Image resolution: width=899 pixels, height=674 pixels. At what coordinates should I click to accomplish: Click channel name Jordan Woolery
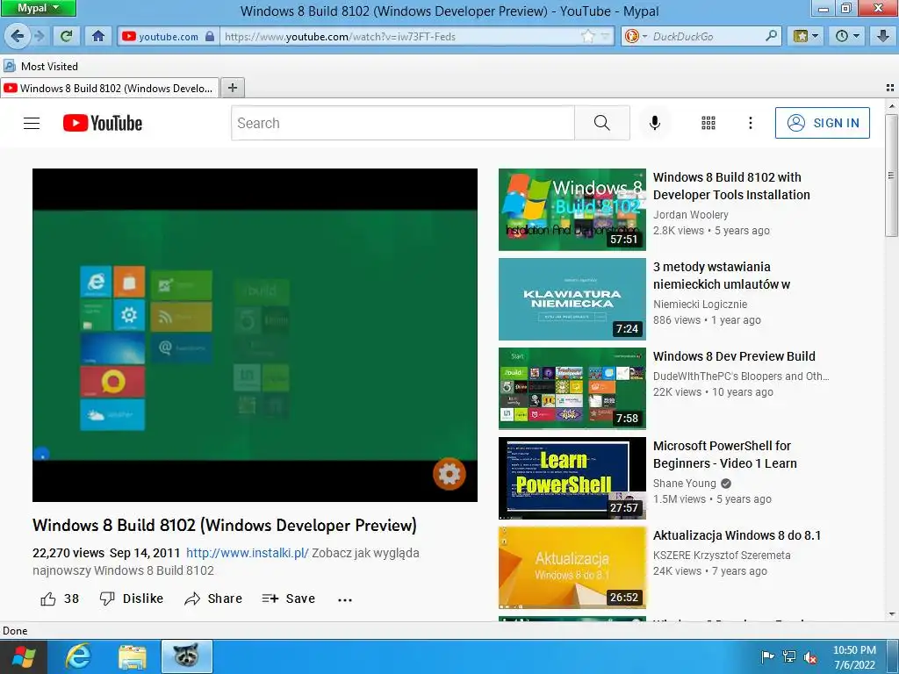(690, 215)
